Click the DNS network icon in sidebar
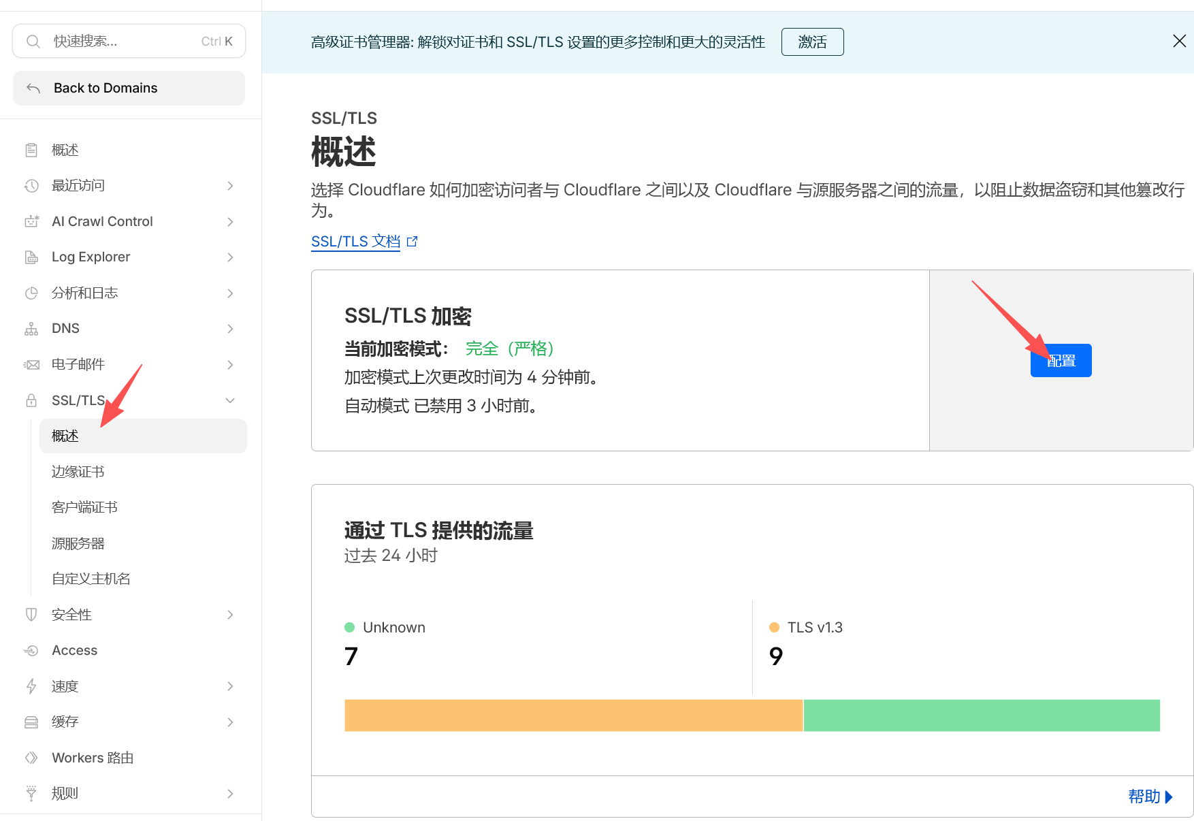The height and width of the screenshot is (821, 1194). 31,329
